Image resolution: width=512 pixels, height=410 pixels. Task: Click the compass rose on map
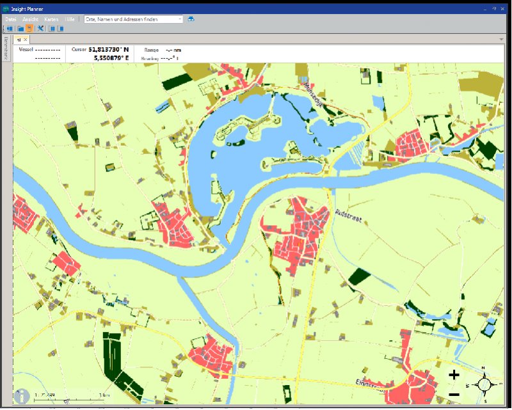coord(484,384)
